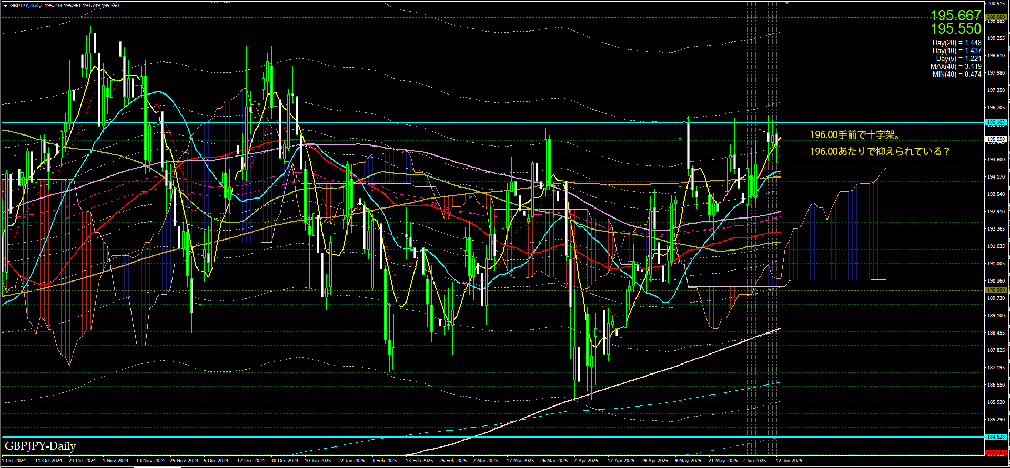
Task: Click the '7 Apr 2025' date on time axis
Action: (586, 461)
